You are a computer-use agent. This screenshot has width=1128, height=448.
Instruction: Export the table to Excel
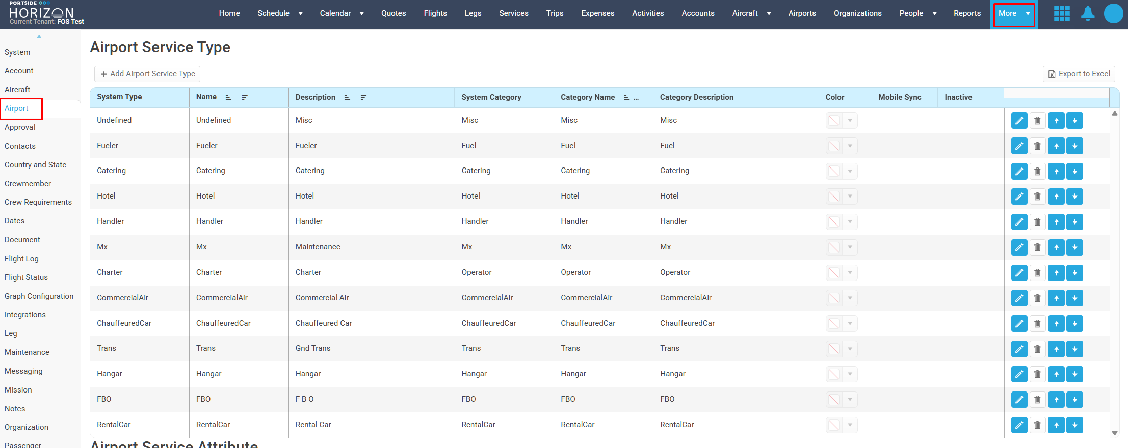(1079, 74)
